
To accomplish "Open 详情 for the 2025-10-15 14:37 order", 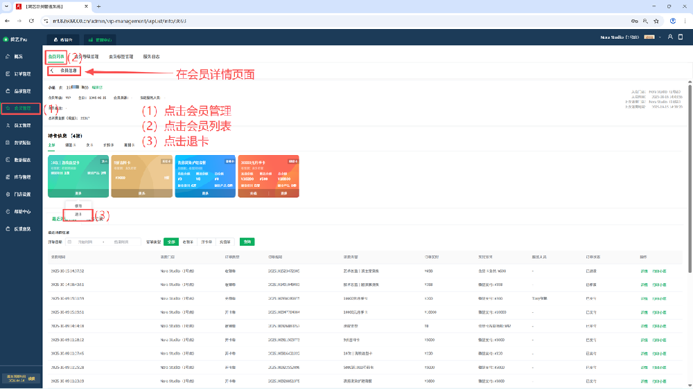I will [x=644, y=271].
